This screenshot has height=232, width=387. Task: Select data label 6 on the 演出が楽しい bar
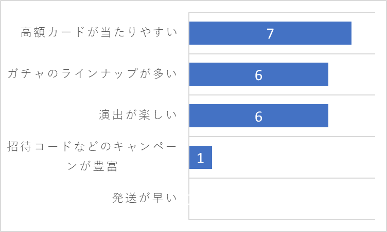(x=258, y=116)
